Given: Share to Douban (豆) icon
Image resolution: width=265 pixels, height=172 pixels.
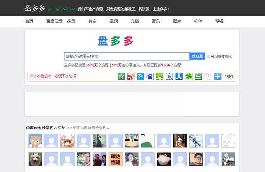Looking at the screenshot, I should coord(198,76).
